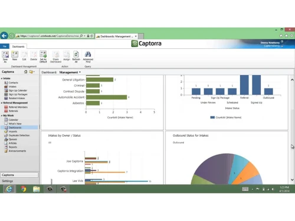Open Articles under My Work
This screenshot has width=295, height=221.
[12, 143]
